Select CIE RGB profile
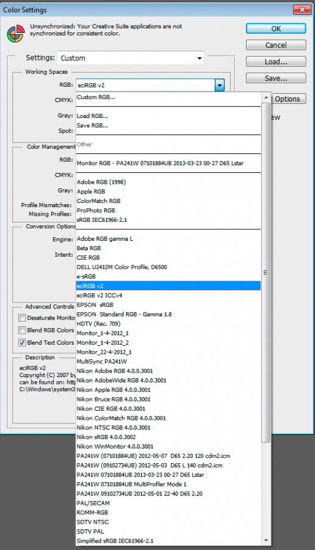 pyautogui.click(x=168, y=257)
